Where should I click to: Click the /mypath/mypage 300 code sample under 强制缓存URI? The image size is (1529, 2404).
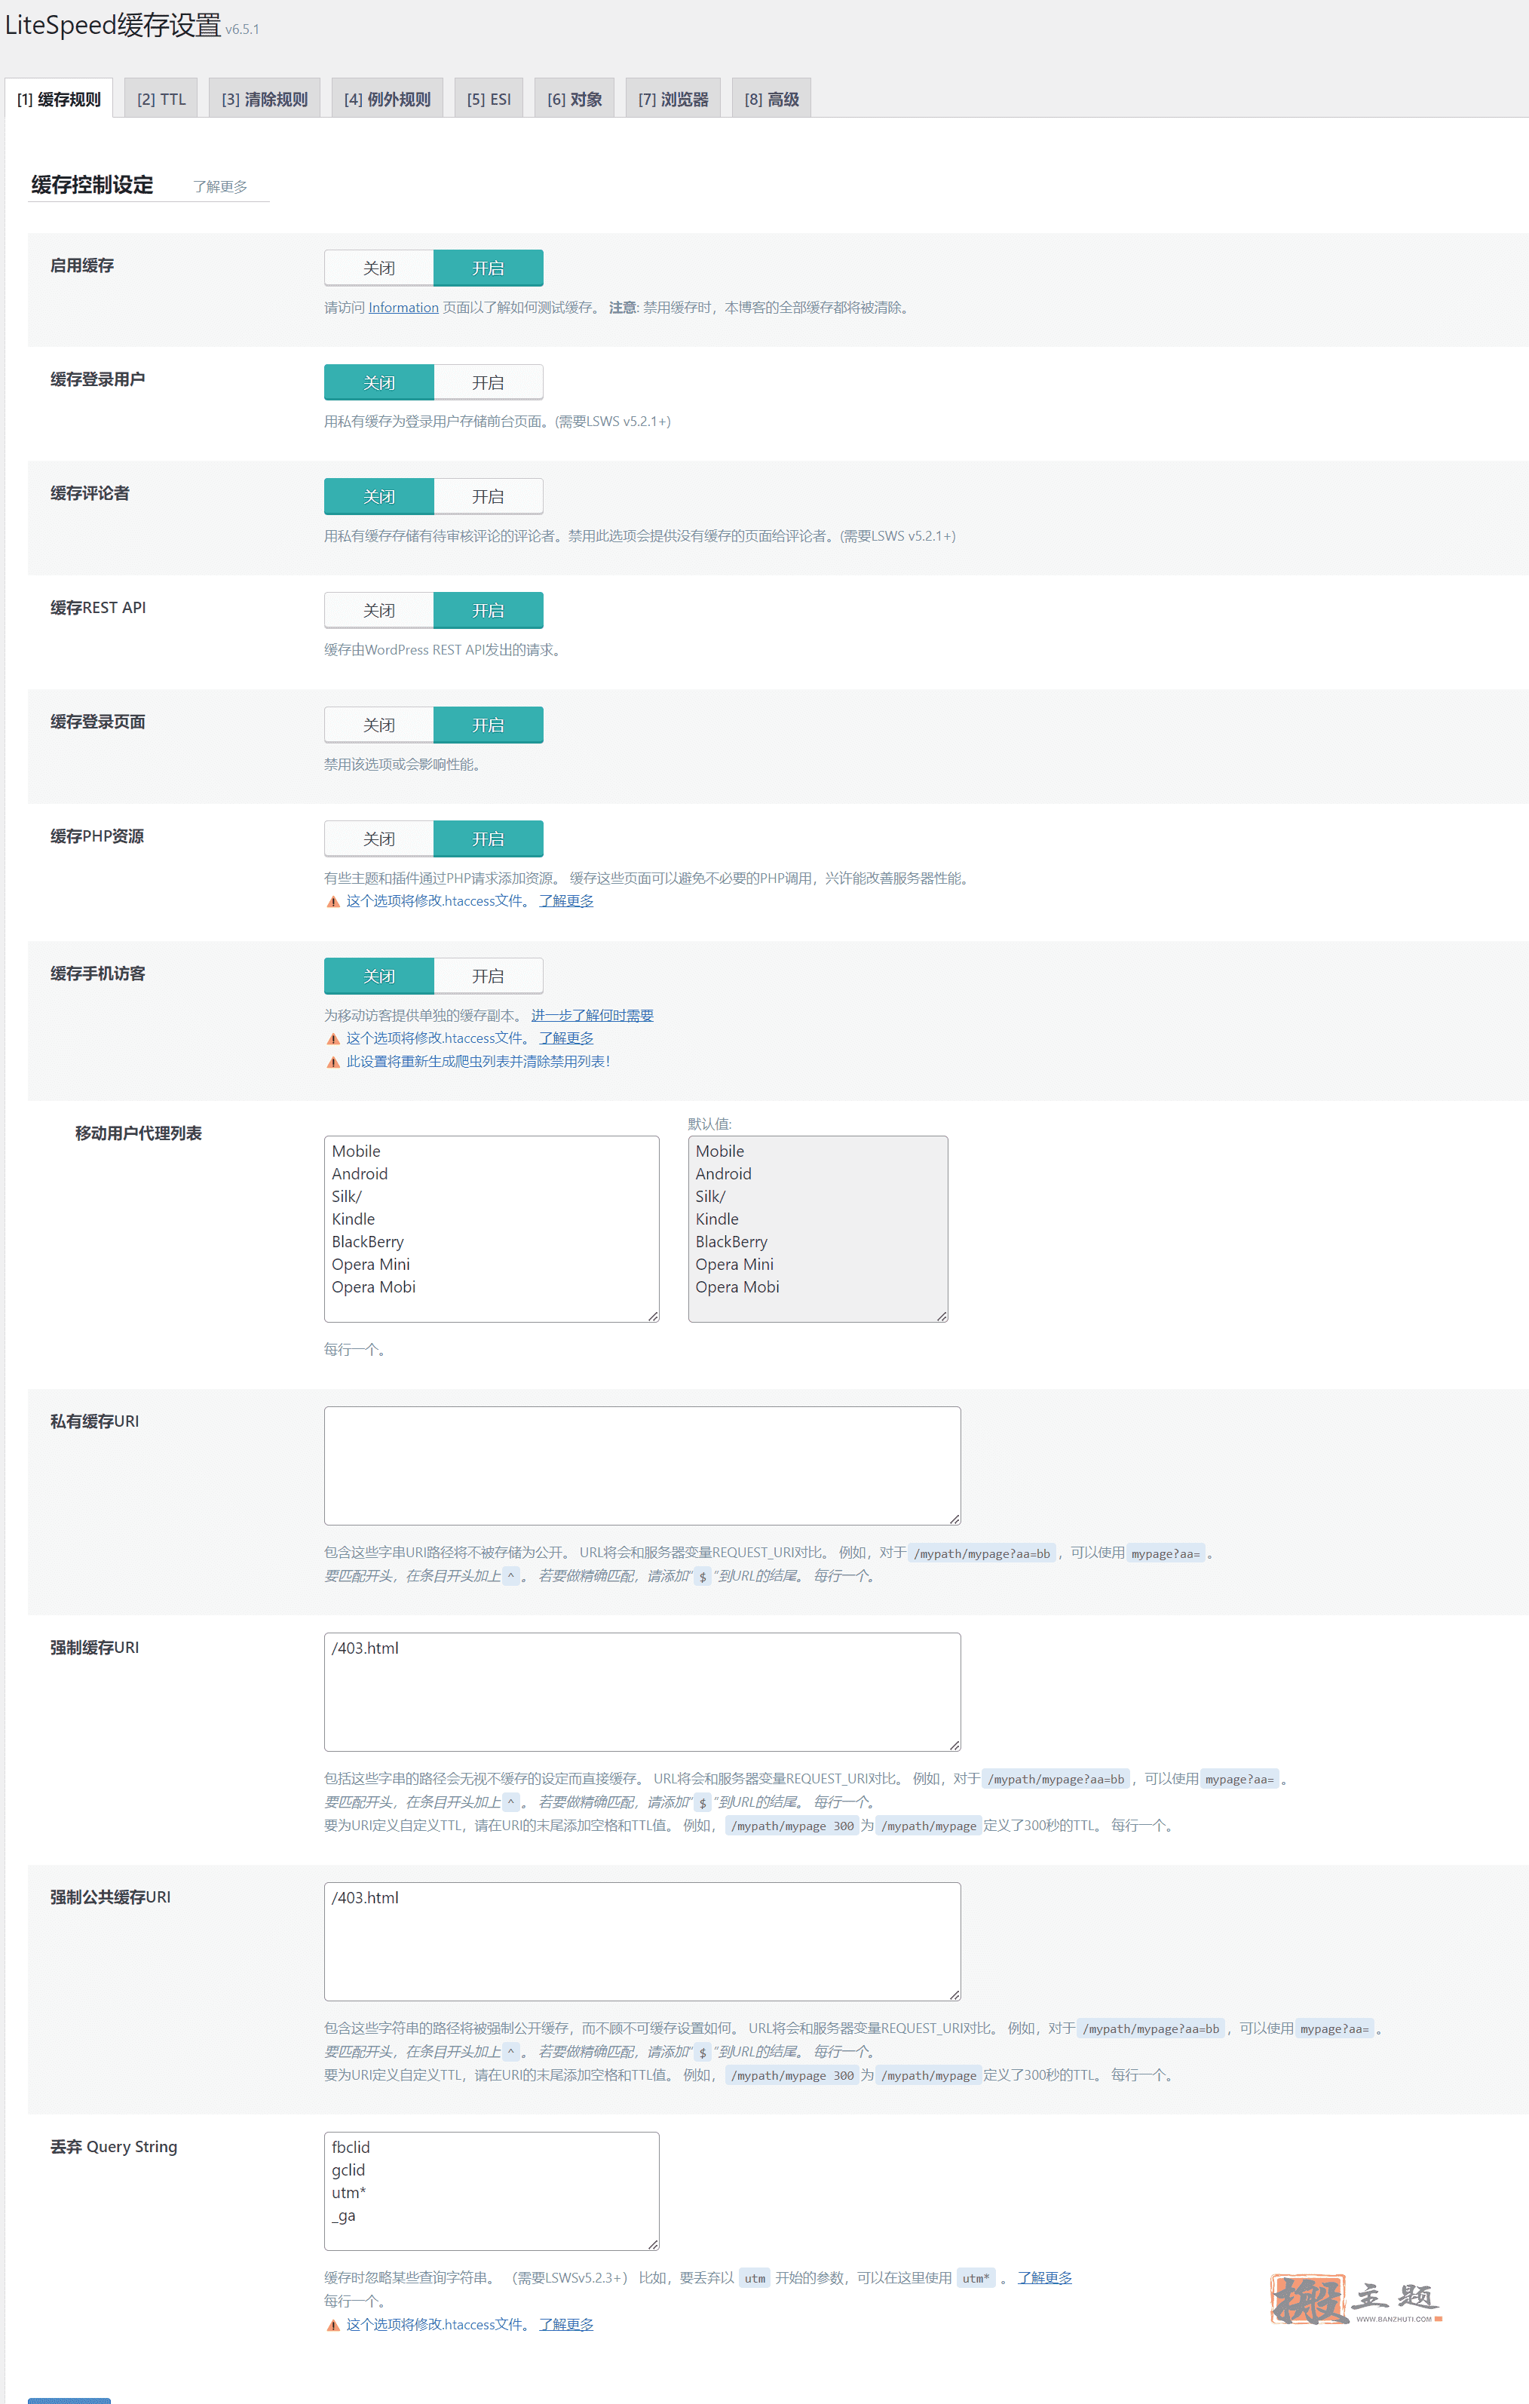(x=792, y=1826)
